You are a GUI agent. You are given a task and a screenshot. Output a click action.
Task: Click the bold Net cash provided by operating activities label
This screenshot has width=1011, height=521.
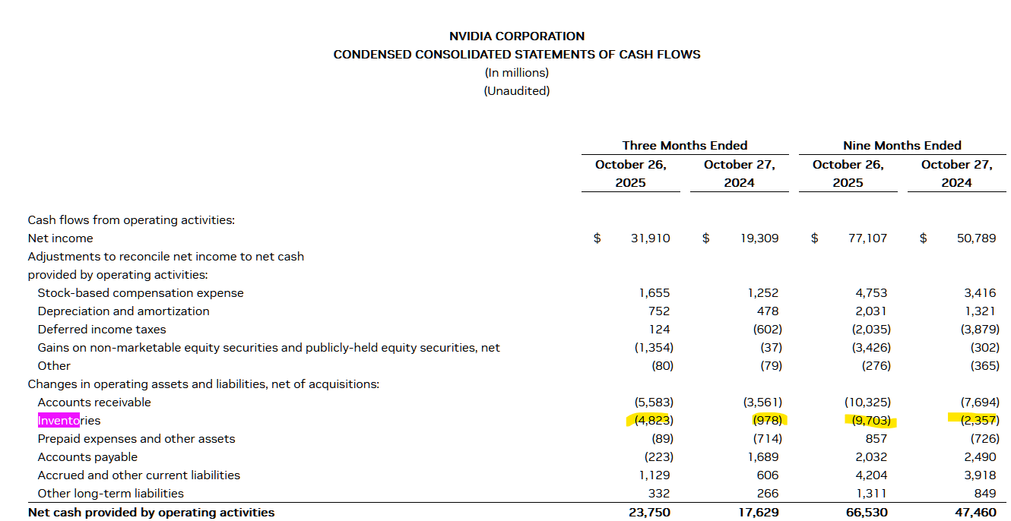click(x=151, y=513)
